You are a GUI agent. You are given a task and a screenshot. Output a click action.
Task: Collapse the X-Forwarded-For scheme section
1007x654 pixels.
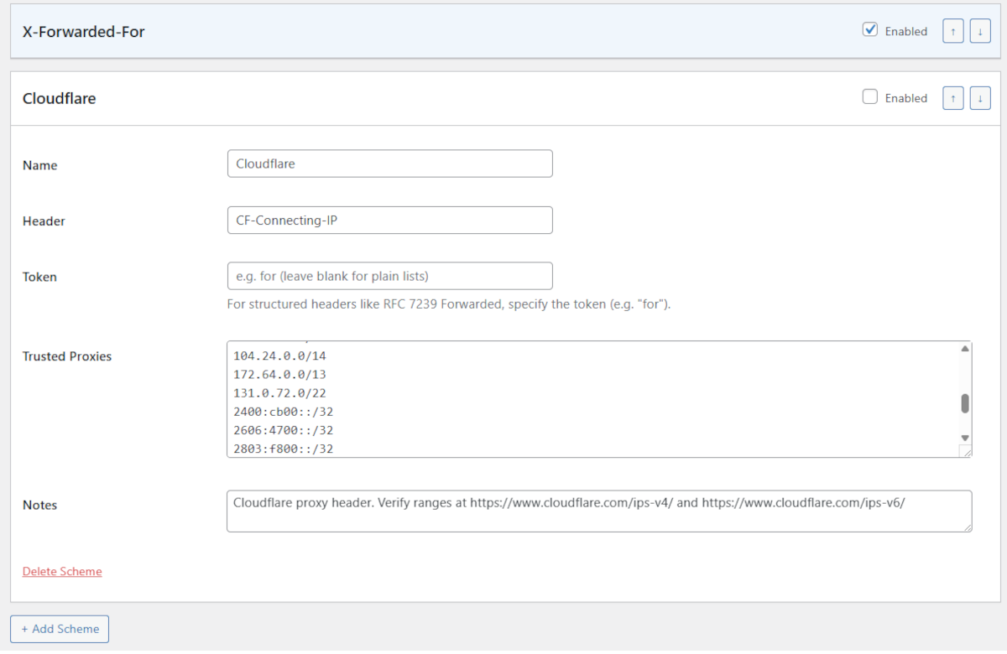(x=83, y=31)
